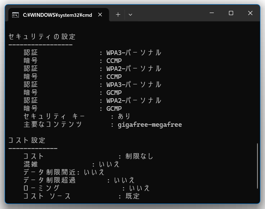Click the cmd icon in the tab
The image size is (265, 209).
click(16, 15)
